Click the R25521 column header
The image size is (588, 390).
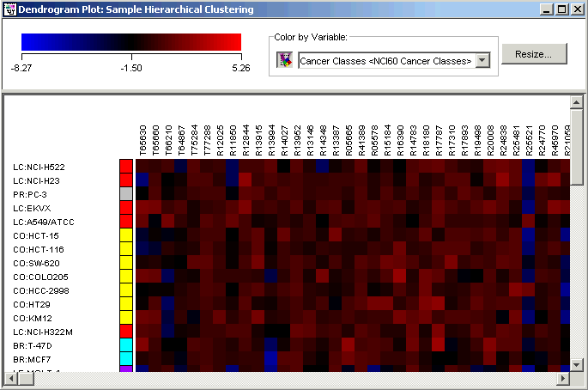click(529, 140)
